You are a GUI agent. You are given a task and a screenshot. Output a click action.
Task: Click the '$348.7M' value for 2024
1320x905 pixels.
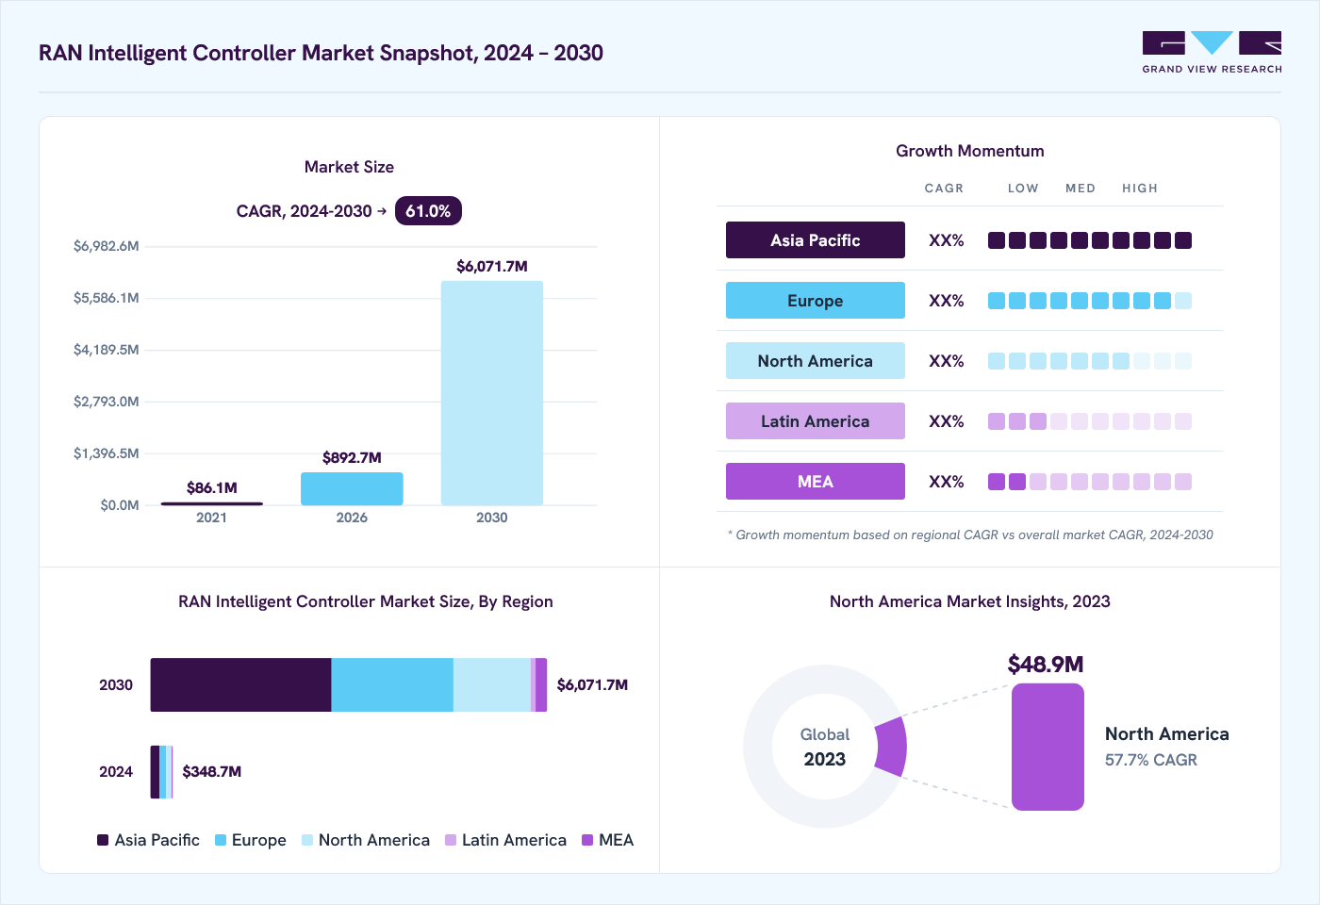click(212, 772)
